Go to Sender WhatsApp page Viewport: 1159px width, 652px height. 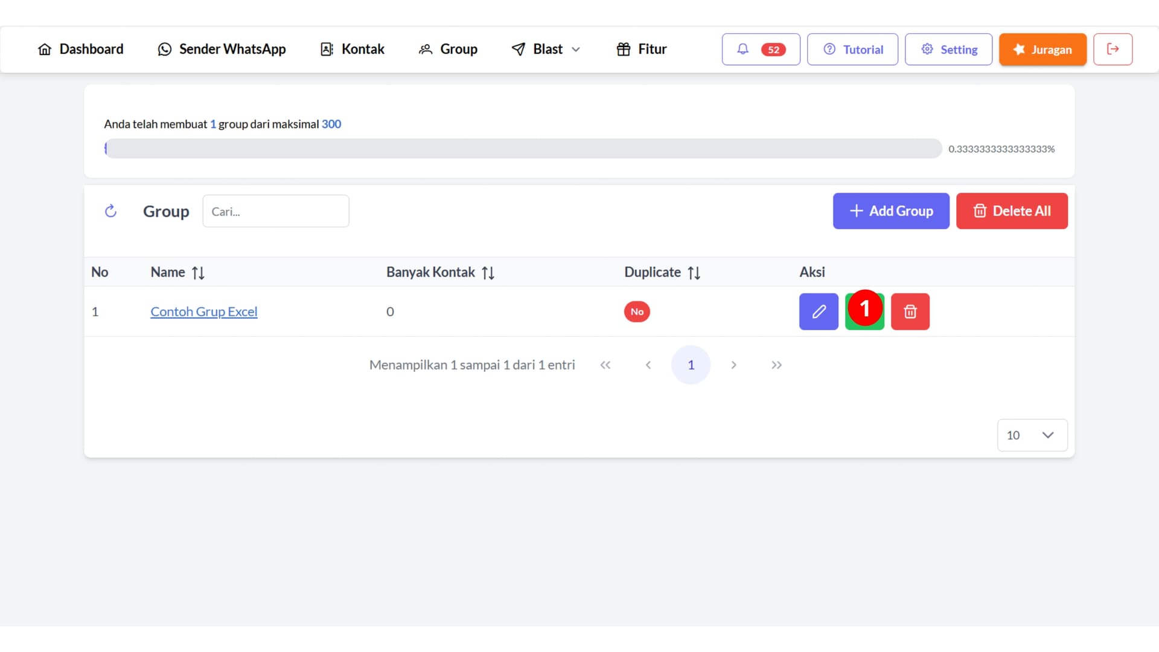222,50
